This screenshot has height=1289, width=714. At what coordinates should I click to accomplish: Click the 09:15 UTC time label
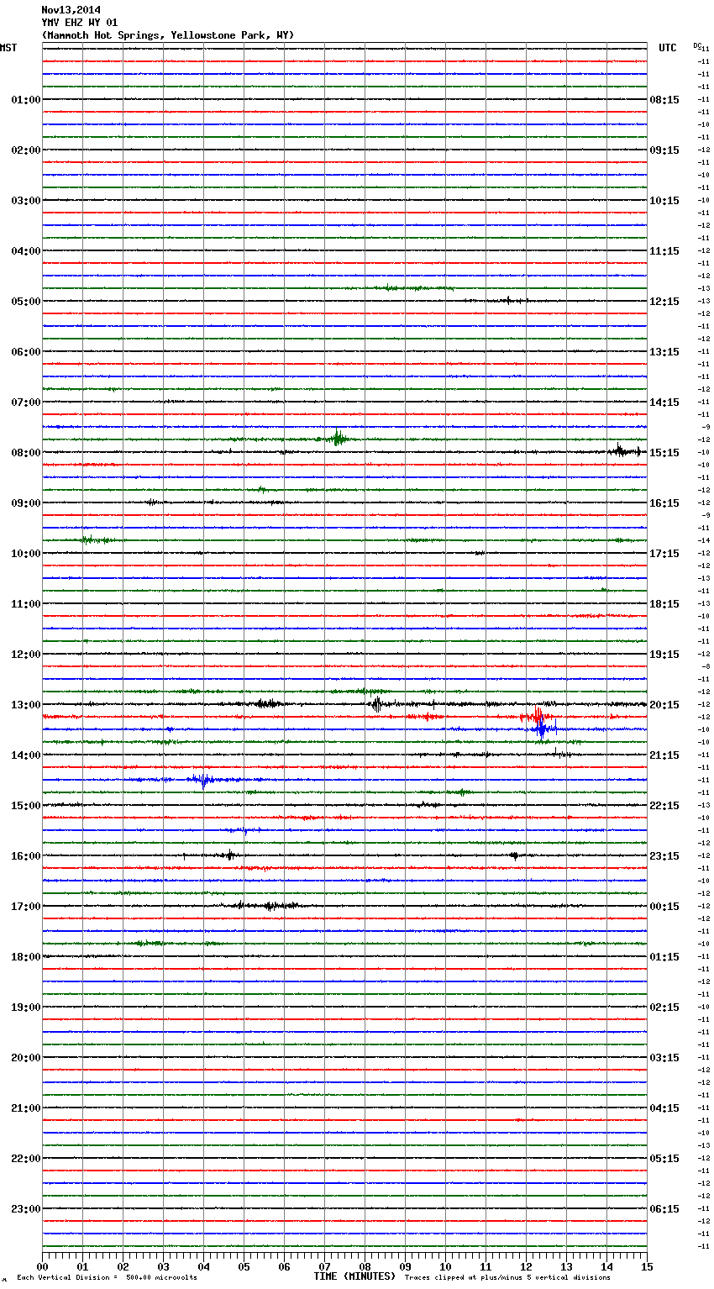tap(664, 150)
